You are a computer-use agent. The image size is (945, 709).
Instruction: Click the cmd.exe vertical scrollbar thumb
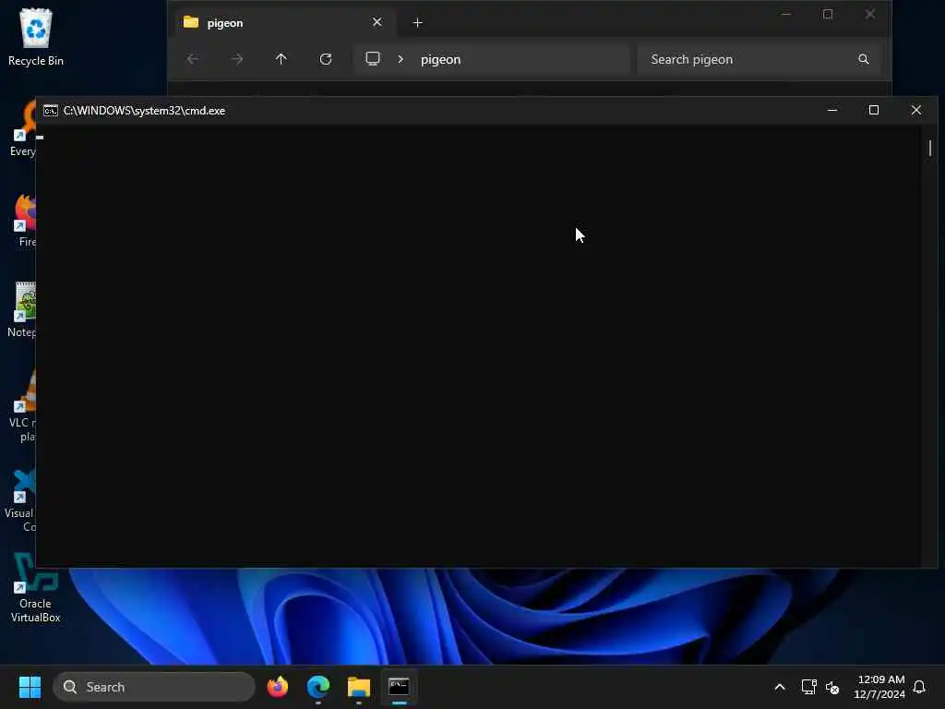[930, 148]
